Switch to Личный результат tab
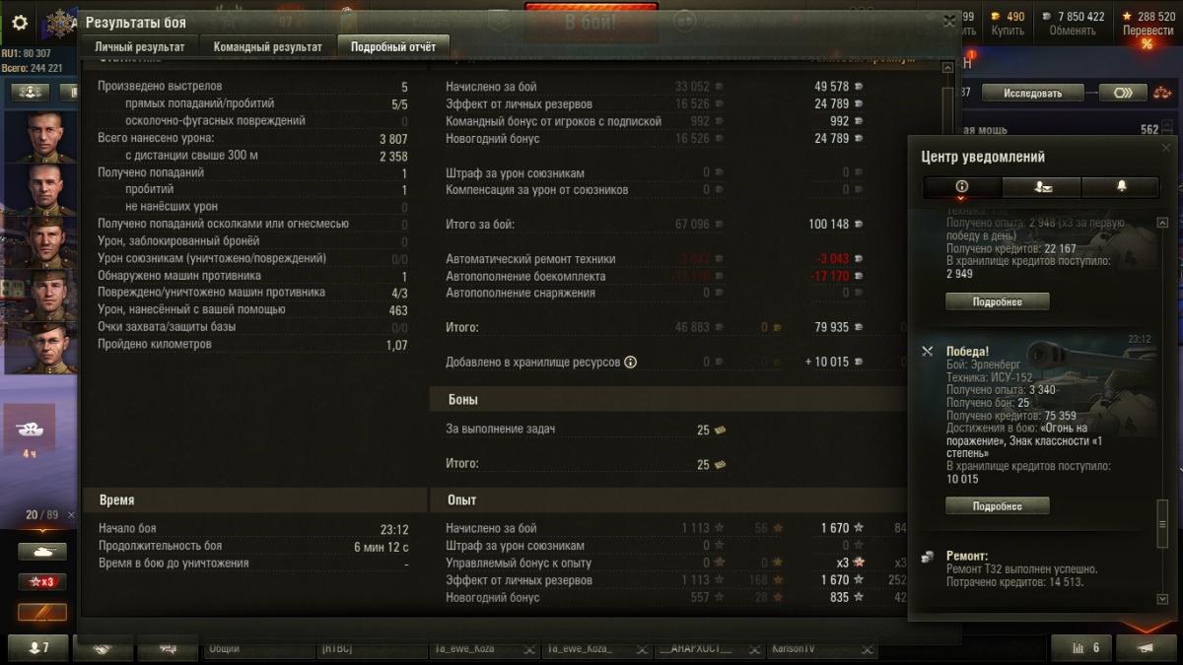Viewport: 1183px width, 665px height. (139, 46)
